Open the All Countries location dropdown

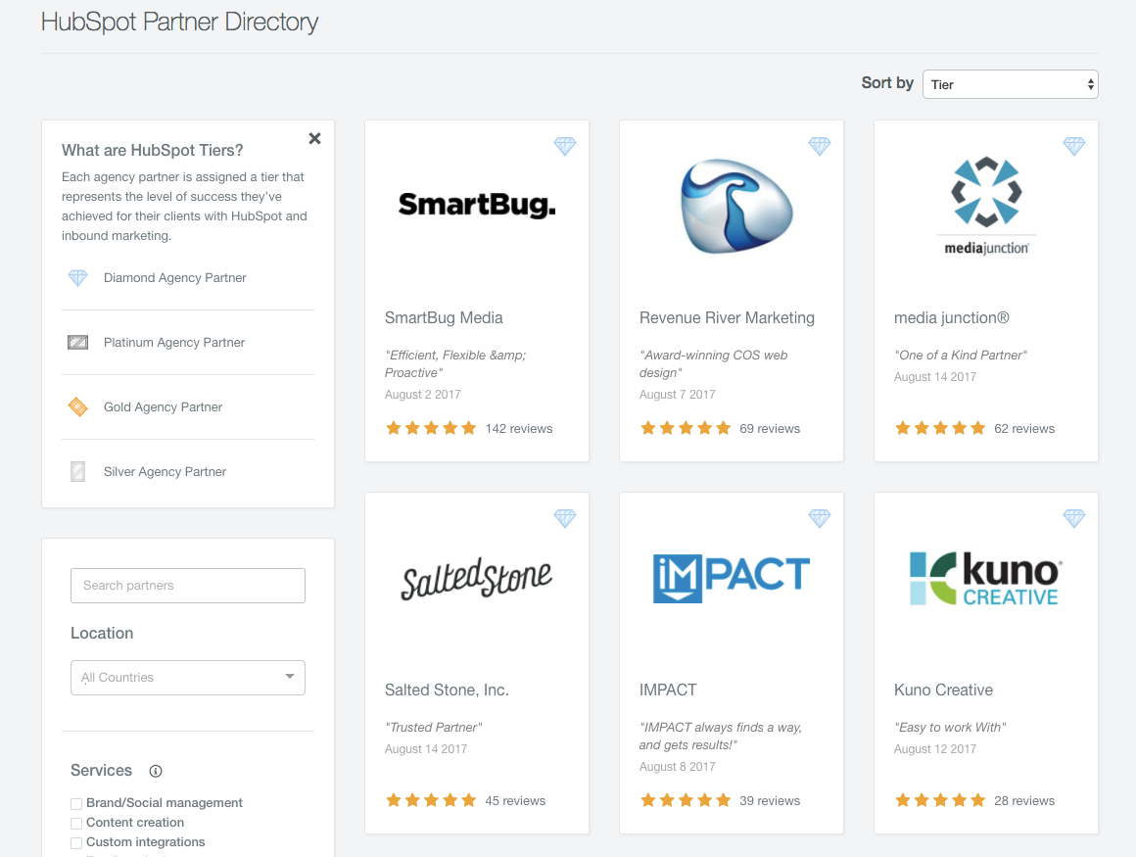pyautogui.click(x=187, y=677)
